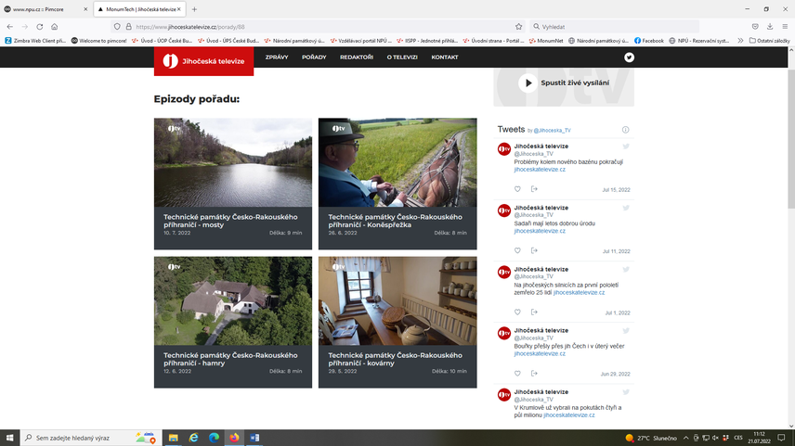Image resolution: width=795 pixels, height=446 pixels.
Task: Bookmark this page with star icon
Action: tap(518, 27)
